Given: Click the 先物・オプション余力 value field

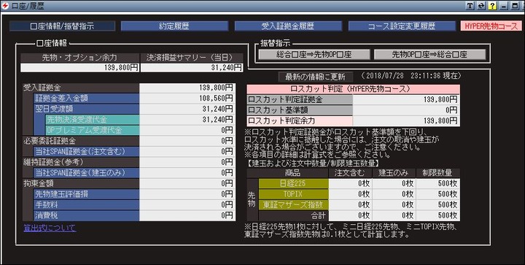Looking at the screenshot, I should point(79,68).
